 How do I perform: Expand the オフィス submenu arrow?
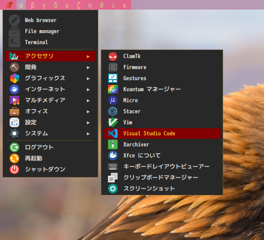click(88, 112)
